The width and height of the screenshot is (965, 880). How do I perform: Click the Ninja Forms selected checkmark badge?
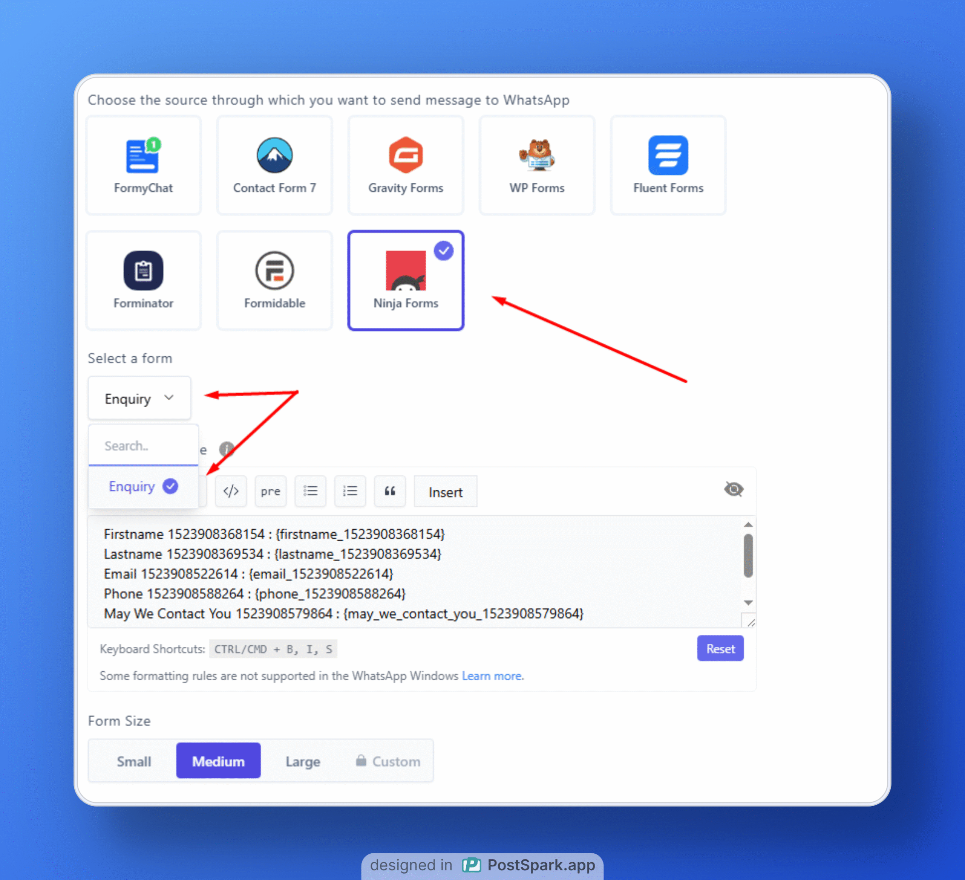click(444, 251)
